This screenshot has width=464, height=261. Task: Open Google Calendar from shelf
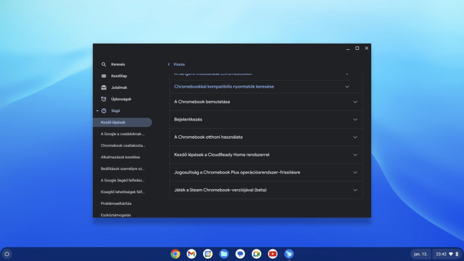tap(208, 254)
